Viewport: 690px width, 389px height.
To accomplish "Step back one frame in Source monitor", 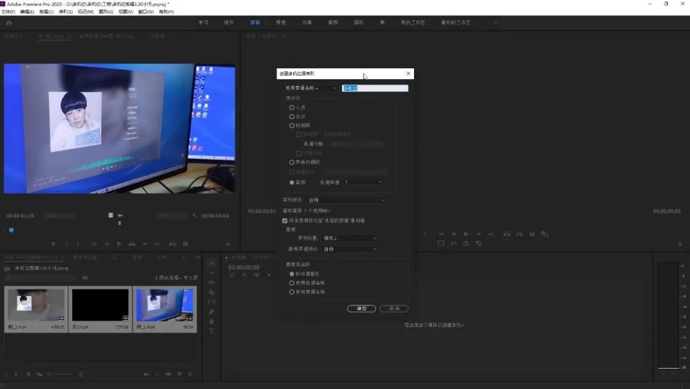I will [107, 244].
